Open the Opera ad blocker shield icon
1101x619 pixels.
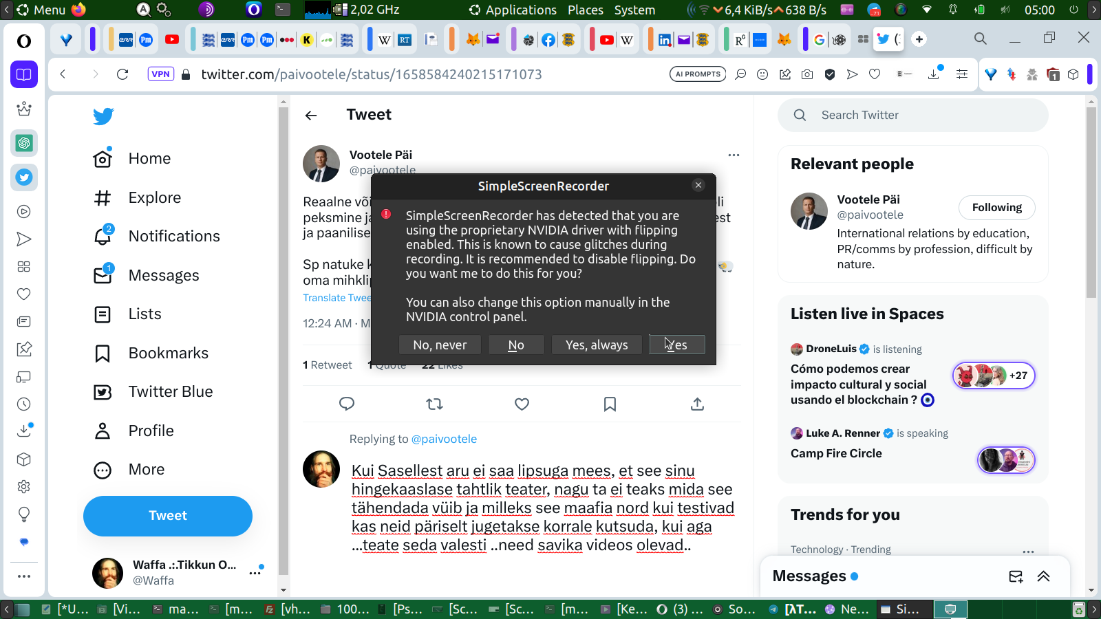point(830,74)
